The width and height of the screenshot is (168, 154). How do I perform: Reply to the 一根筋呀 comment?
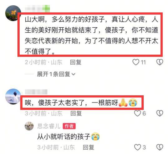[x=76, y=113]
